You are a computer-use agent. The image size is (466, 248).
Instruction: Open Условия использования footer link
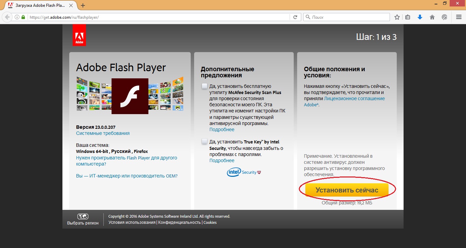(132, 222)
